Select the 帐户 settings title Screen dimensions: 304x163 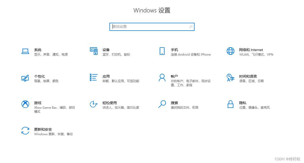pos(175,76)
